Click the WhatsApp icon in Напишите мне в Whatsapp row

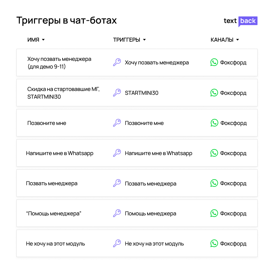click(x=214, y=153)
